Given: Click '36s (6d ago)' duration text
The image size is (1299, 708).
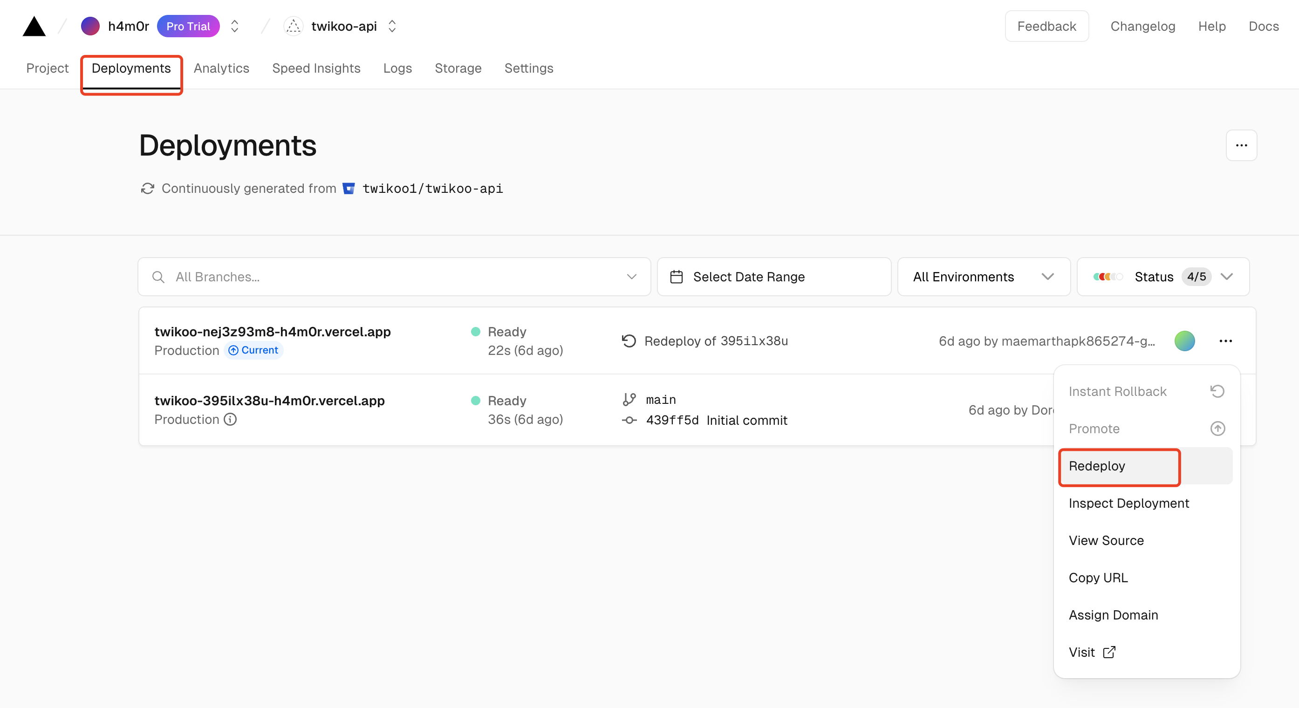Looking at the screenshot, I should click(525, 420).
